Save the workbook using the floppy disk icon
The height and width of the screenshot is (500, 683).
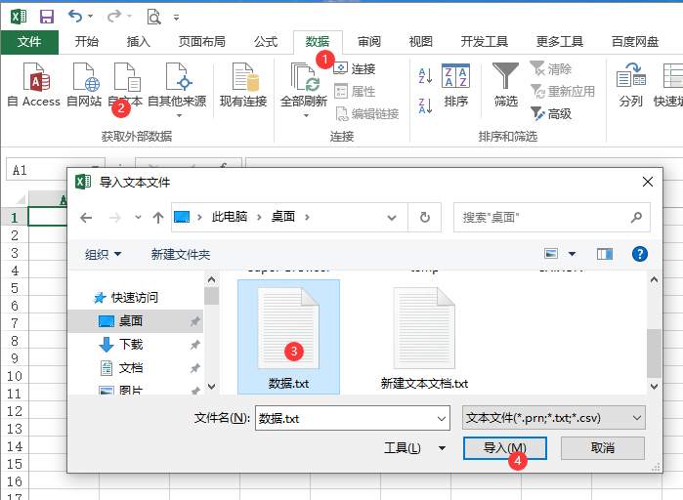47,17
